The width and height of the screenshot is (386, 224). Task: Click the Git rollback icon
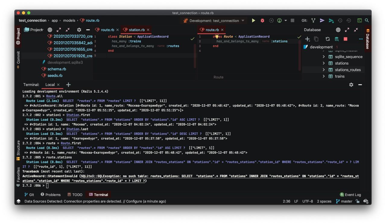[349, 21]
